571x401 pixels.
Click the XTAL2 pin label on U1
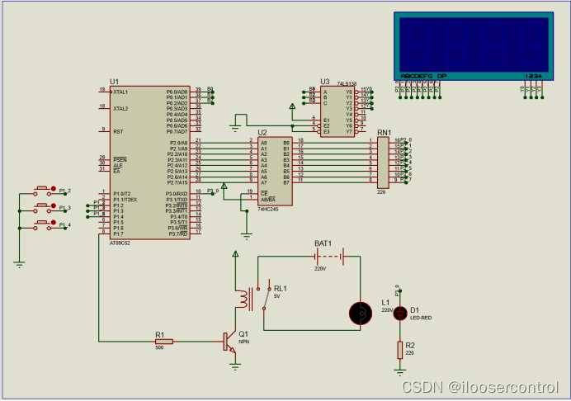click(120, 109)
